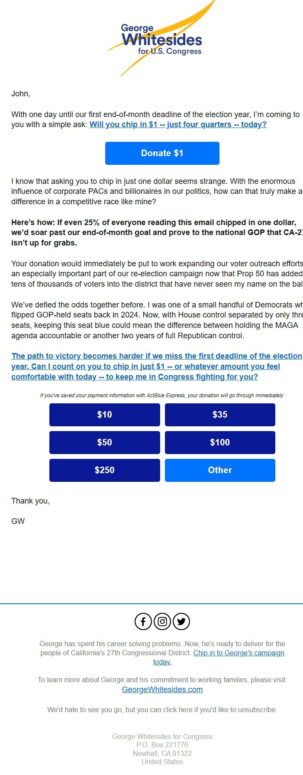Select the $250 donation button
Image resolution: width=303 pixels, height=775 pixels.
click(104, 470)
